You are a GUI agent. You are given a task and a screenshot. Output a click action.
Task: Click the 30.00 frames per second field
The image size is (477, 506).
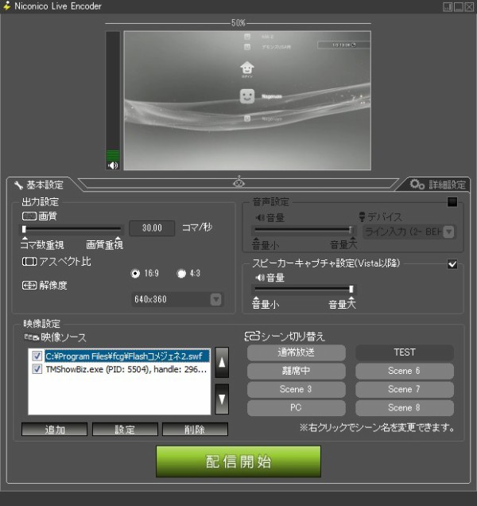click(152, 228)
